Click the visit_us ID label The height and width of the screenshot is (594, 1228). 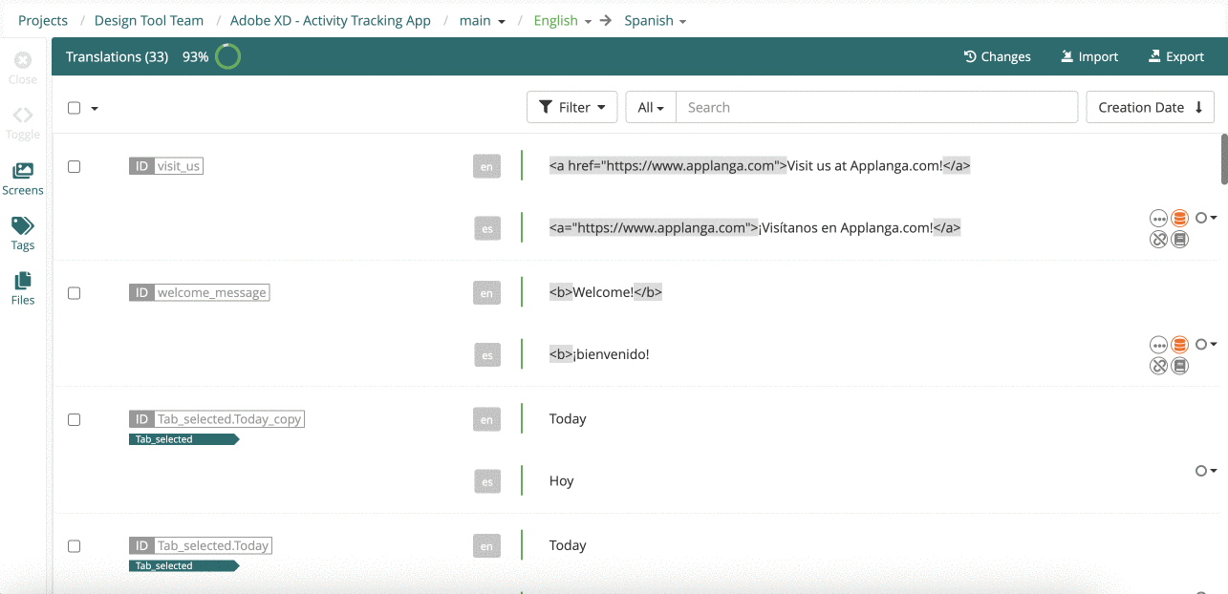(166, 166)
